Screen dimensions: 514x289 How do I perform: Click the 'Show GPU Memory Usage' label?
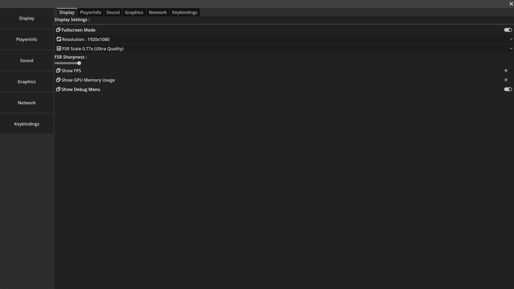click(88, 80)
